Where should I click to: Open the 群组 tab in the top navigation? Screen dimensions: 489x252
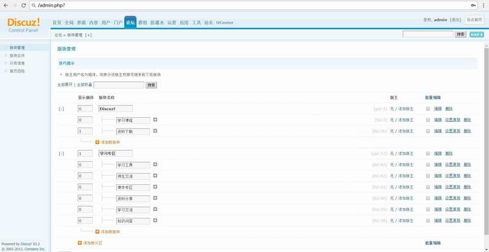point(142,23)
